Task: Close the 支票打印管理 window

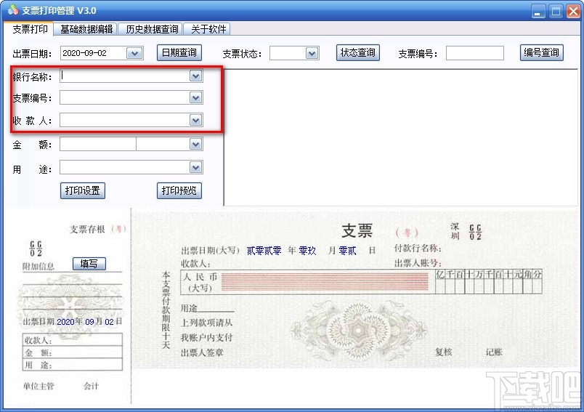Action: click(574, 11)
